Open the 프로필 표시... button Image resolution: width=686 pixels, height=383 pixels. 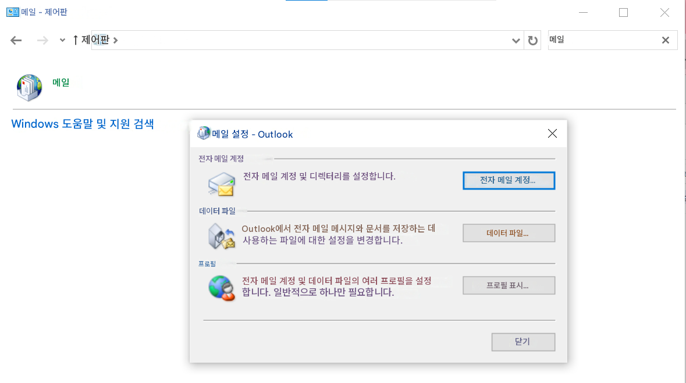click(509, 285)
